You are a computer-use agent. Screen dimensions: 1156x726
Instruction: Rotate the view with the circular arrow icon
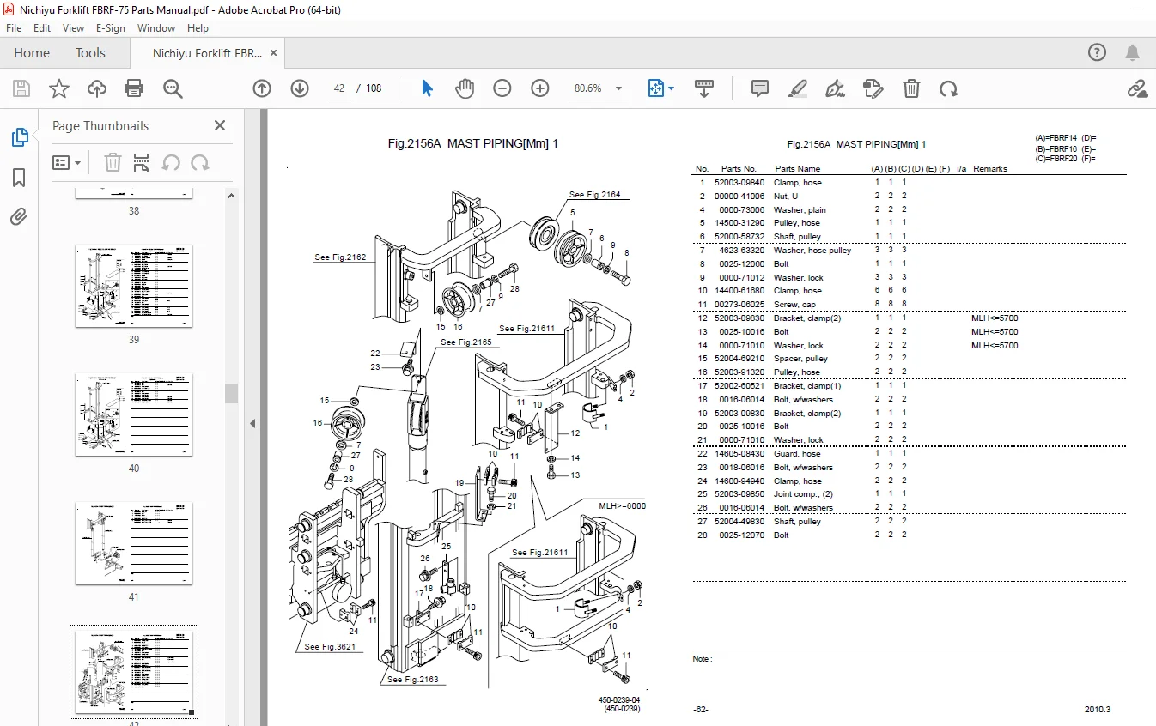tap(949, 88)
